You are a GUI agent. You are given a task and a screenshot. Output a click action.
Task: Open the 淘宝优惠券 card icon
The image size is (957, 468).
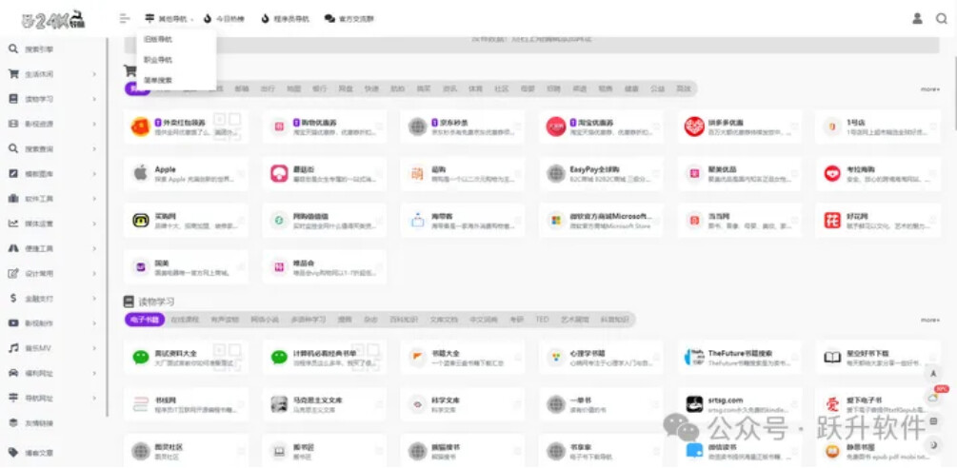click(555, 127)
